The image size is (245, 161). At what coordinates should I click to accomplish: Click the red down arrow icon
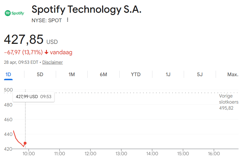point(47,52)
